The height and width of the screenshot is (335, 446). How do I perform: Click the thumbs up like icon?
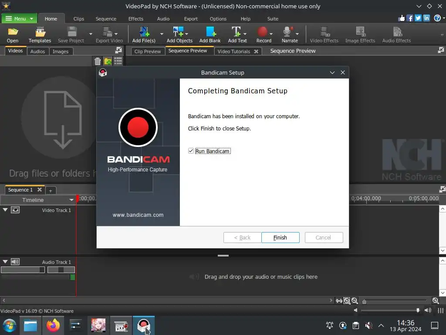click(x=401, y=18)
